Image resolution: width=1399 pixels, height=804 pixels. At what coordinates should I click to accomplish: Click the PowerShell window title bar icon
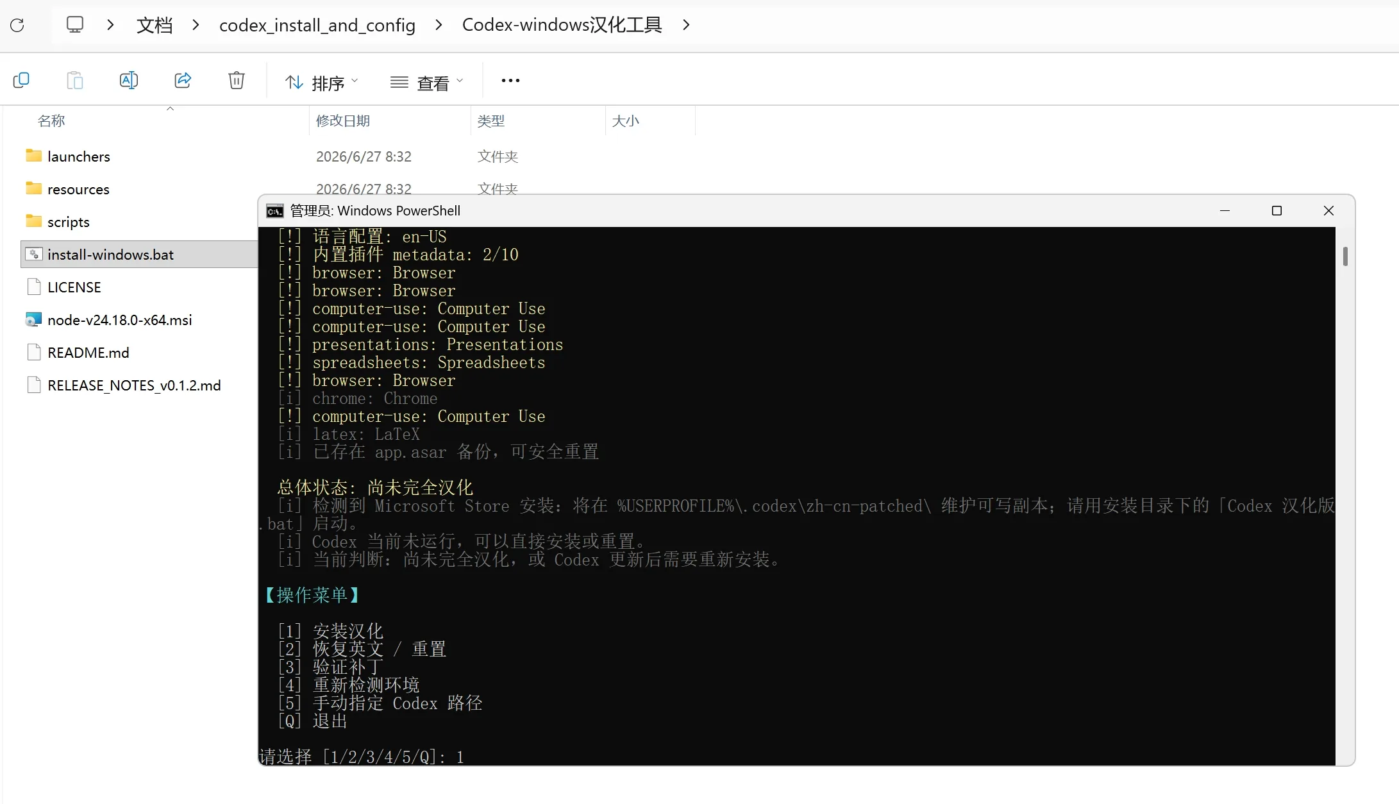pyautogui.click(x=275, y=211)
